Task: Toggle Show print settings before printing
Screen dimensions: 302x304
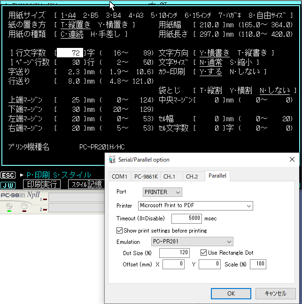Action: [120, 231]
